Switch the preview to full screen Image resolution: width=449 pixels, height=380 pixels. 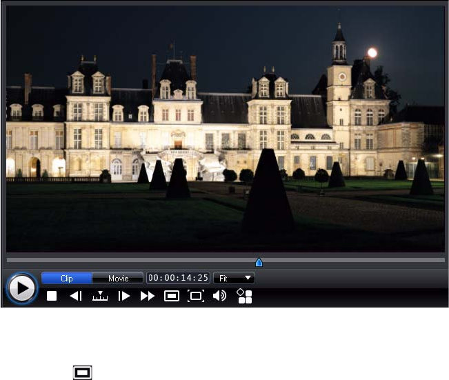(196, 296)
